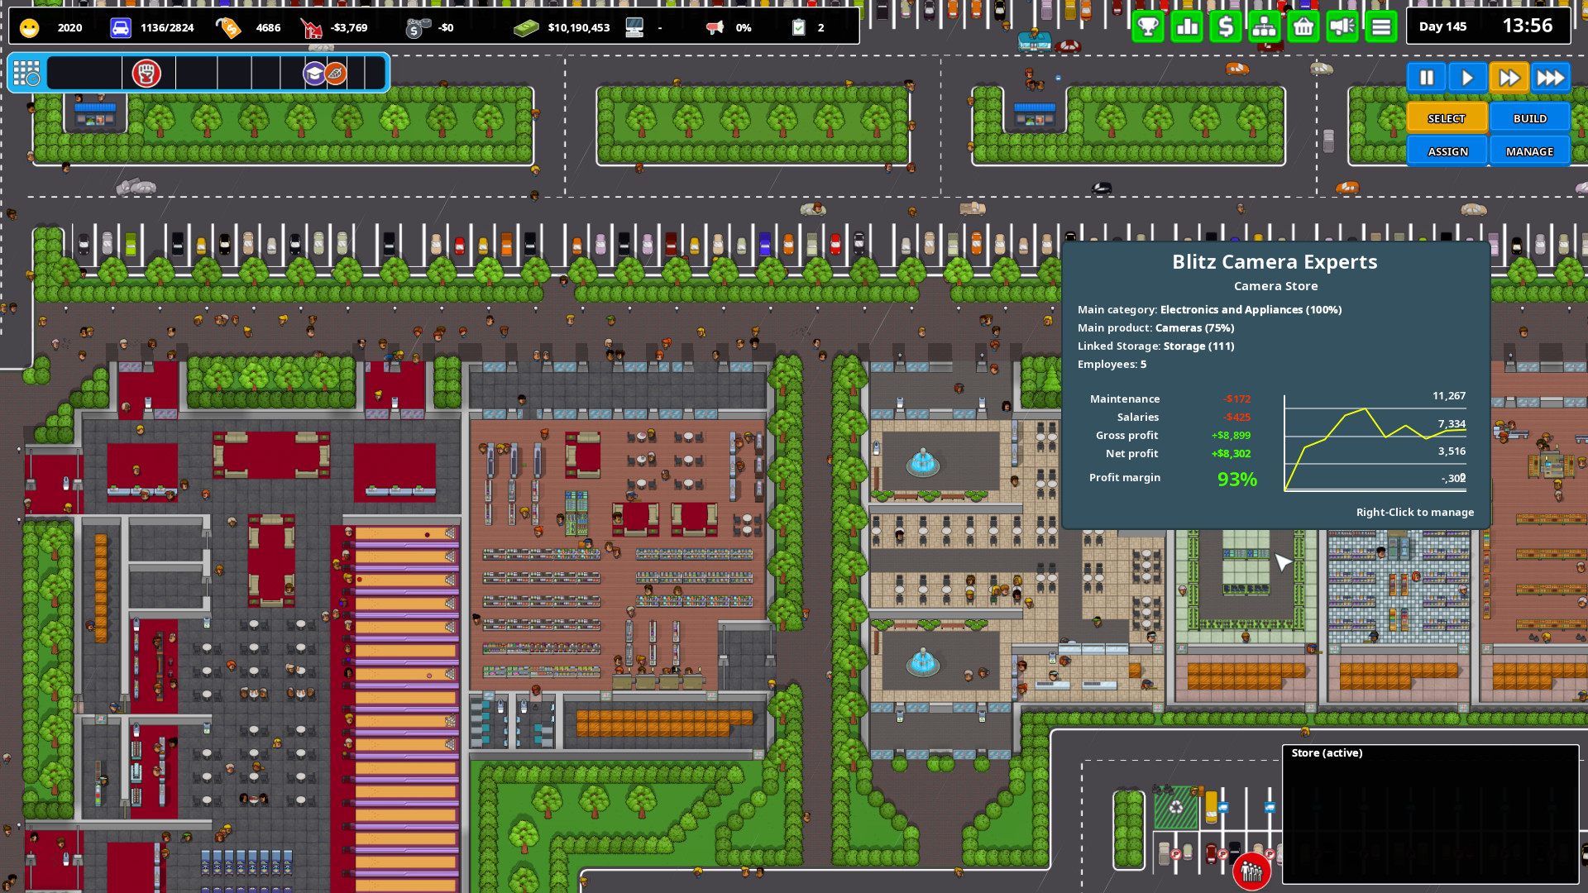Open the grid overview at toolbar left
The height and width of the screenshot is (893, 1588).
coord(27,74)
